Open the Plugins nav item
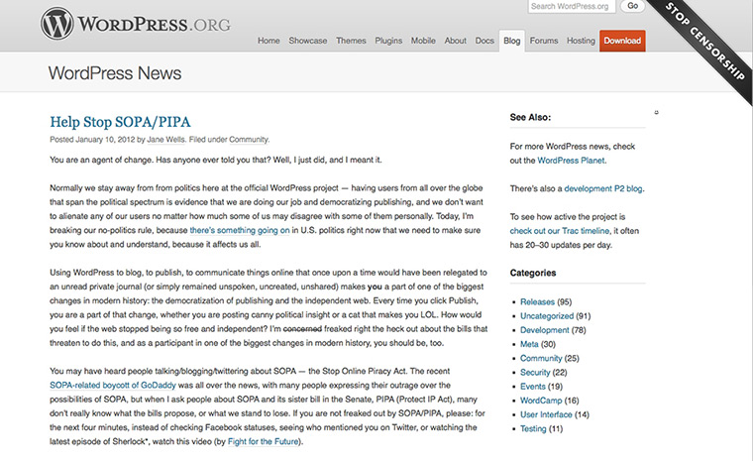Image resolution: width=753 pixels, height=461 pixels. (x=388, y=41)
